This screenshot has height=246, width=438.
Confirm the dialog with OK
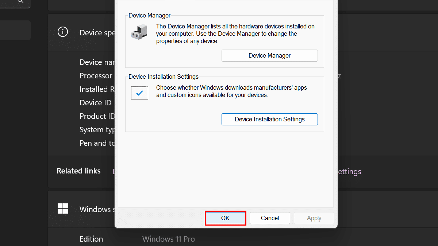pyautogui.click(x=225, y=218)
